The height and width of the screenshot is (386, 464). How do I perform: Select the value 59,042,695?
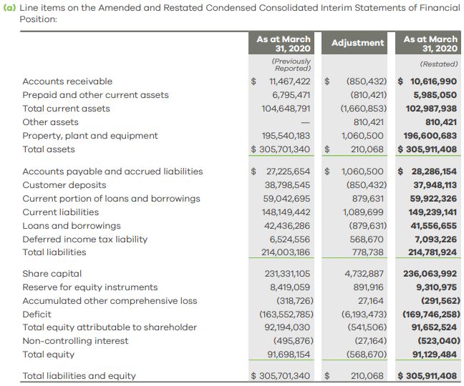click(286, 199)
